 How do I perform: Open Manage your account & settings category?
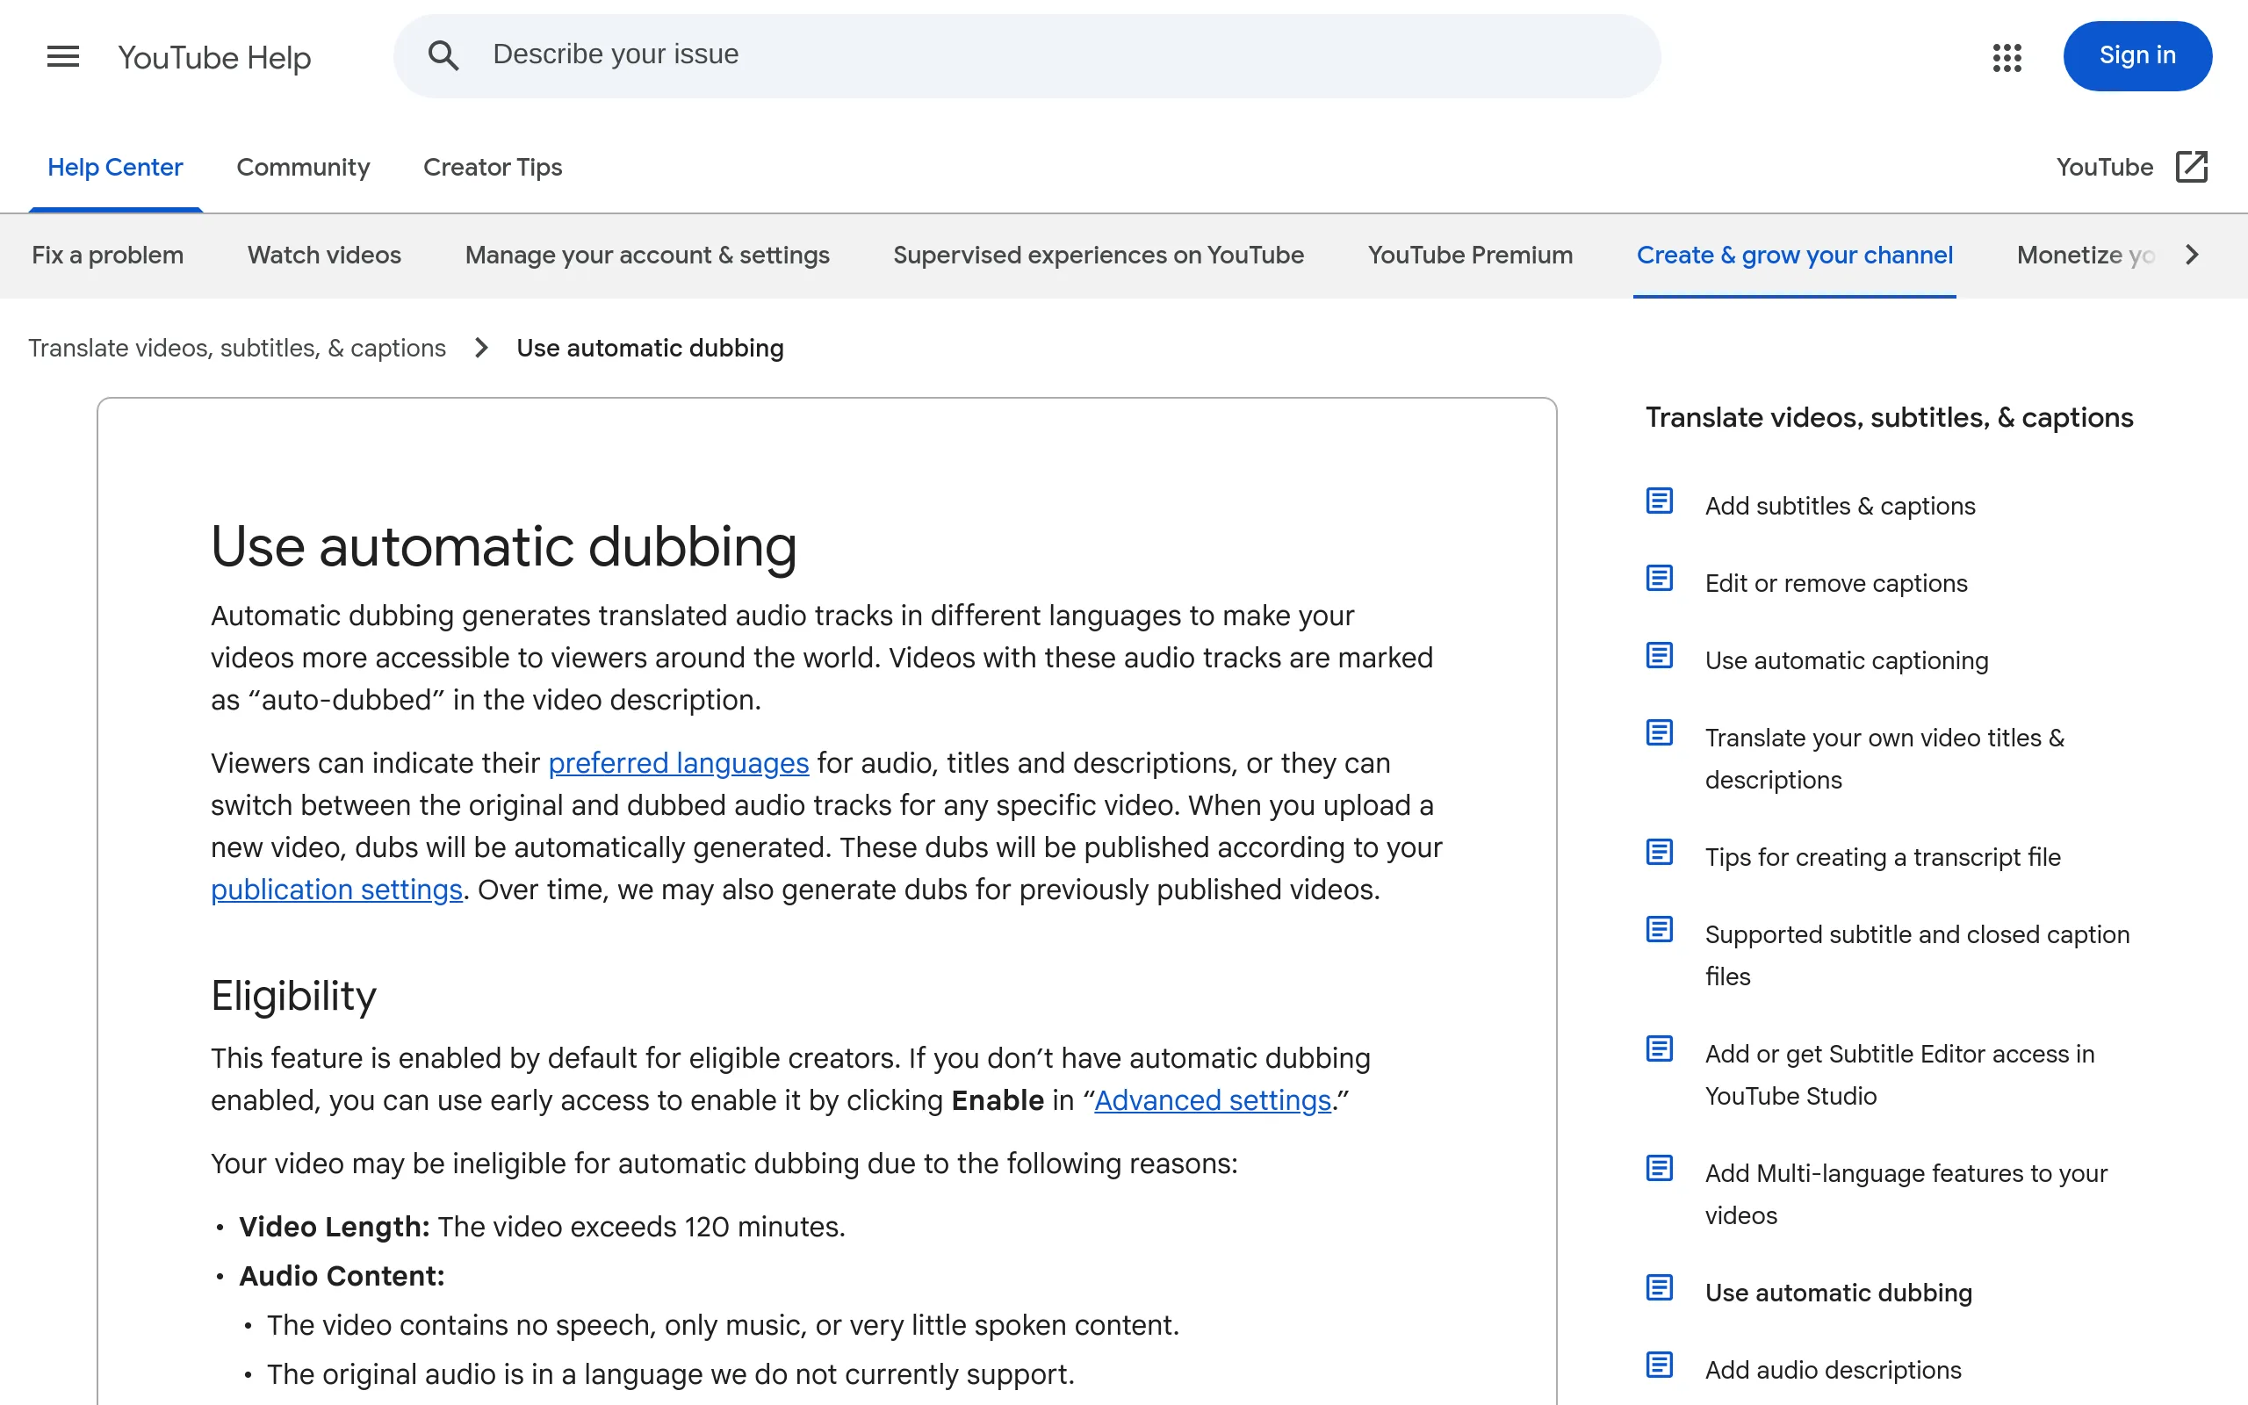(647, 255)
